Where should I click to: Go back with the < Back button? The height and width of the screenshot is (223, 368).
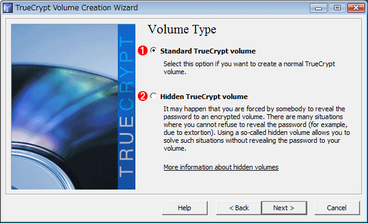[239, 208]
